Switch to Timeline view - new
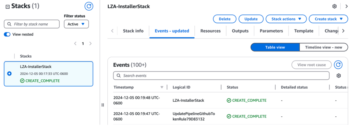This screenshot has width=351, height=126. (324, 47)
